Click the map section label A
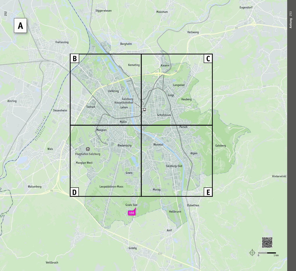 click(20, 26)
